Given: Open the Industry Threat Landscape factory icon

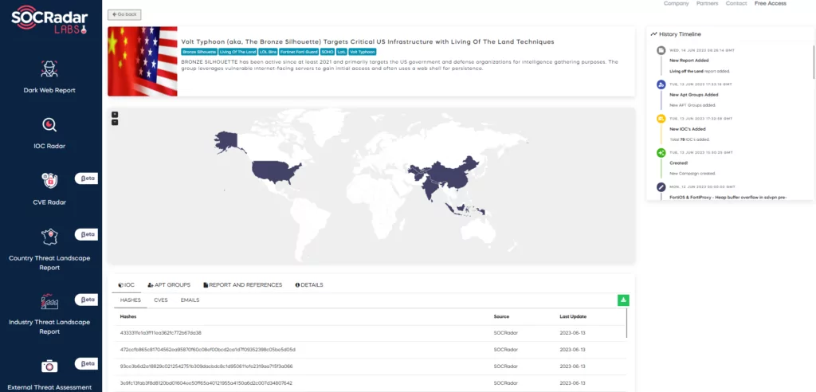Looking at the screenshot, I should (49, 301).
